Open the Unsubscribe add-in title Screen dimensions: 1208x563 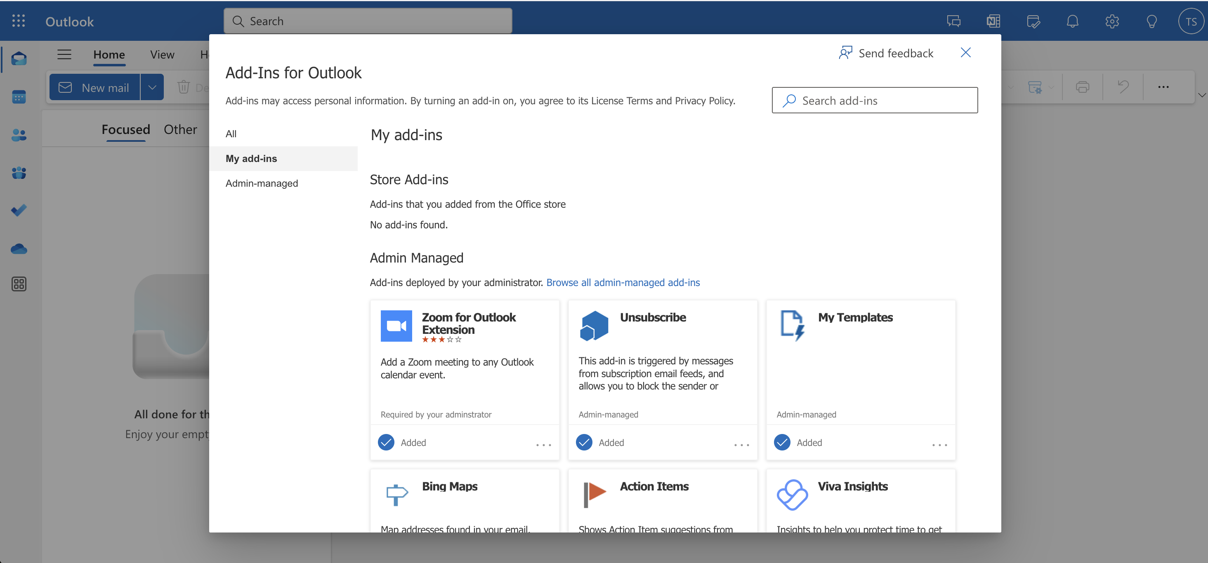click(653, 317)
